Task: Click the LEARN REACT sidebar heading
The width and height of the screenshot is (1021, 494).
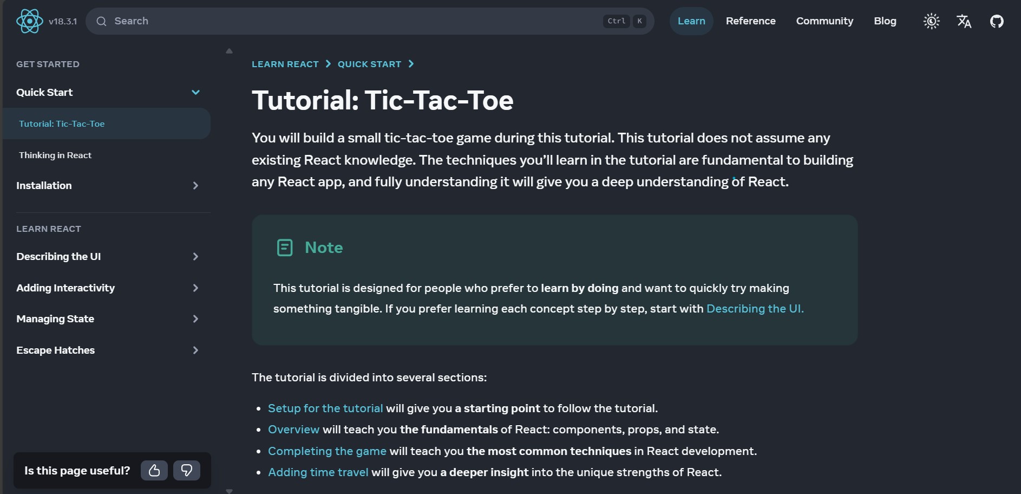Action: point(49,229)
